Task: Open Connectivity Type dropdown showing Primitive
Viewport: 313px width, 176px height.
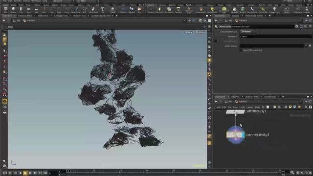Action: [248, 31]
